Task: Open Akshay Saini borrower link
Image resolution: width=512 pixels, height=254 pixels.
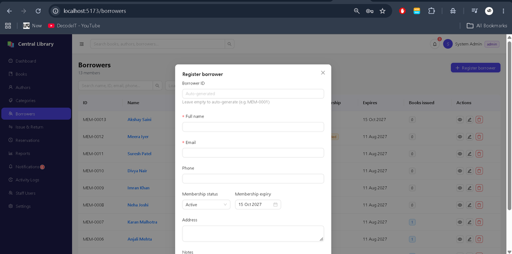Action: tap(139, 119)
